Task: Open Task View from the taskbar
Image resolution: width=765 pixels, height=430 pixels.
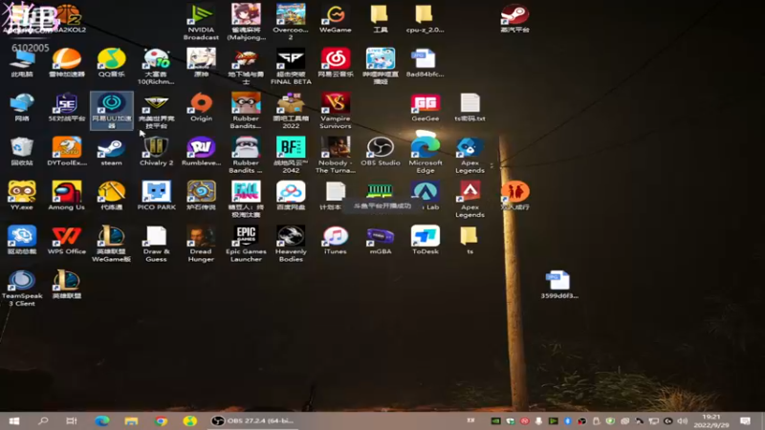Action: (x=72, y=420)
